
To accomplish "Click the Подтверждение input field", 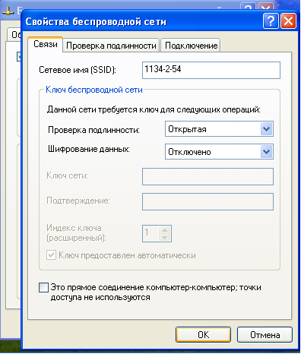I will click(x=208, y=202).
